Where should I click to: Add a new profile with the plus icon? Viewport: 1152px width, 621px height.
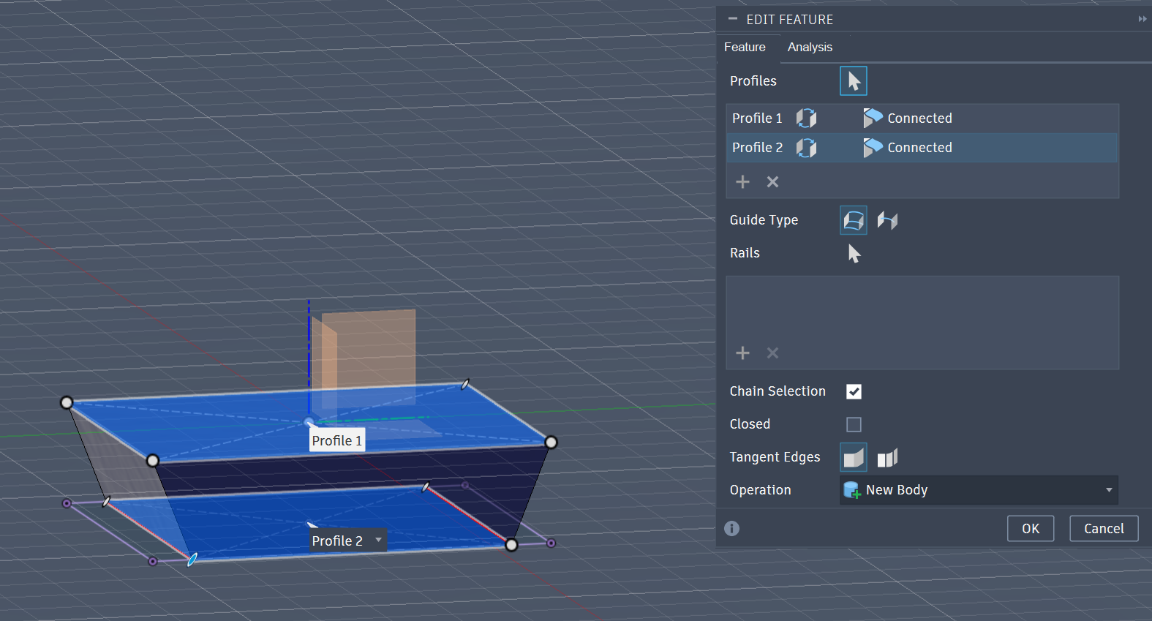(x=742, y=181)
